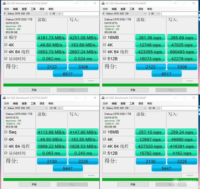This screenshot has height=189, width=200.
Task: Click 中止 in the 10 GB Seq window
Action: [72, 184]
